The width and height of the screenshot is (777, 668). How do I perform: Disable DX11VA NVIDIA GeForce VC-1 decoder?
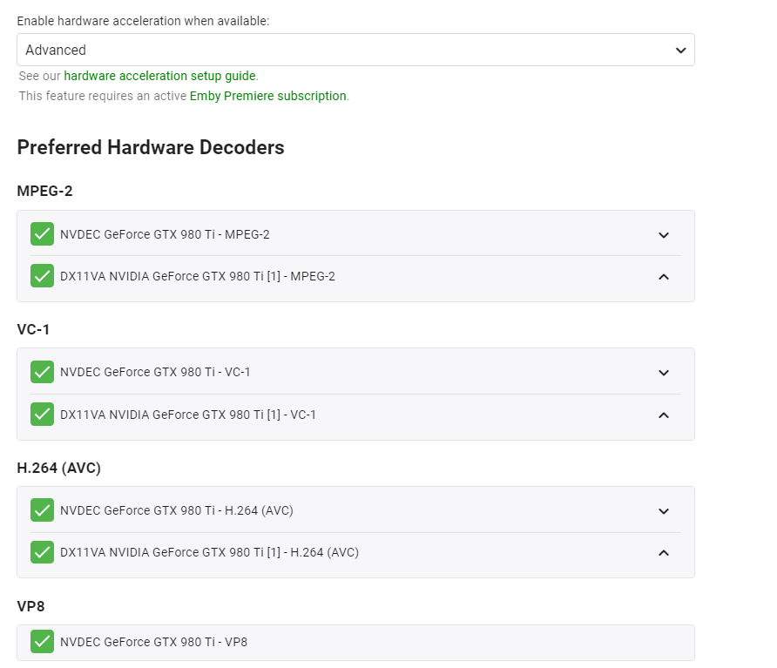click(x=42, y=415)
